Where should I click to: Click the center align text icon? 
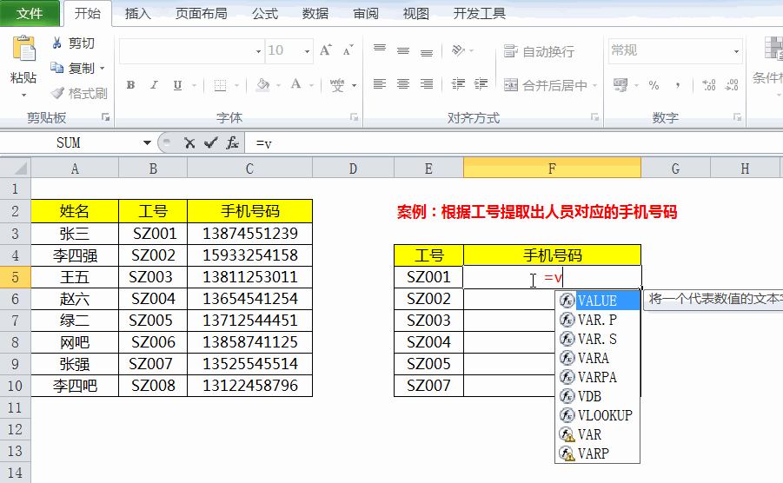tap(403, 85)
